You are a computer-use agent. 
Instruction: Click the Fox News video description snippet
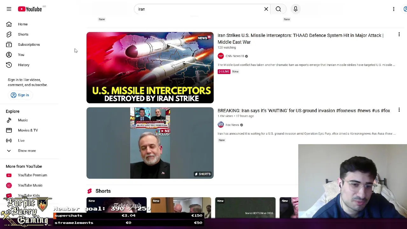click(x=307, y=134)
